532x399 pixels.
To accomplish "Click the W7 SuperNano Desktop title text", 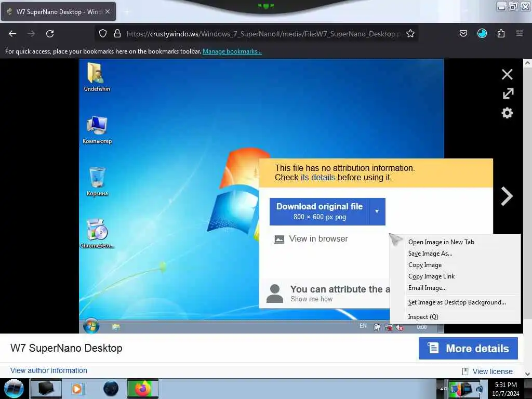I will 66,348.
